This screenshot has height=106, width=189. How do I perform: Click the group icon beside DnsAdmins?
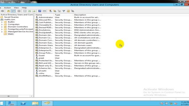(x=37, y=30)
